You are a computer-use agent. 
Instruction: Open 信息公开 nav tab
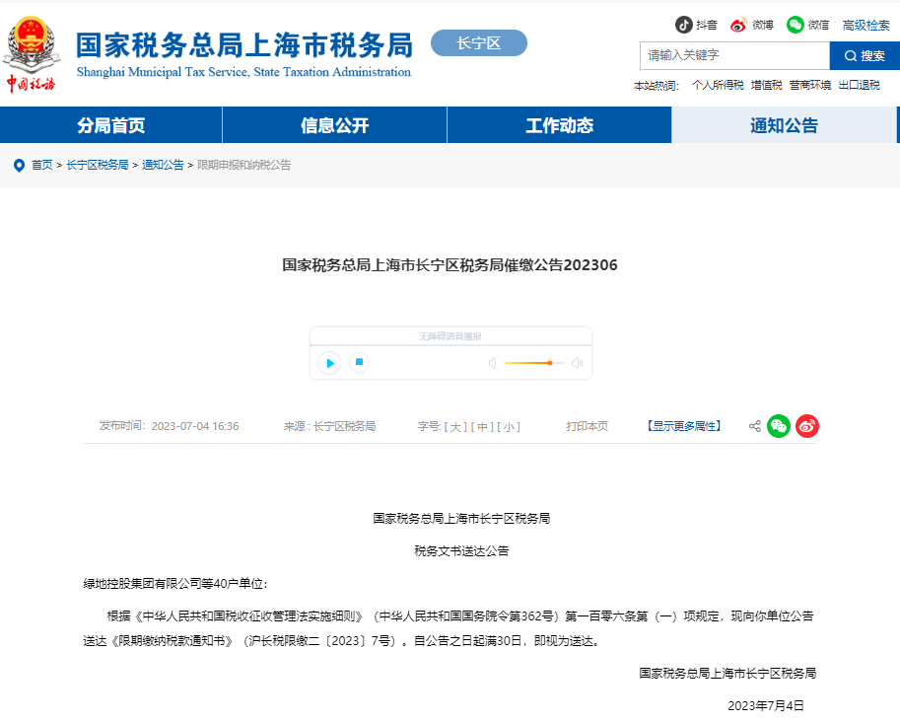(334, 124)
